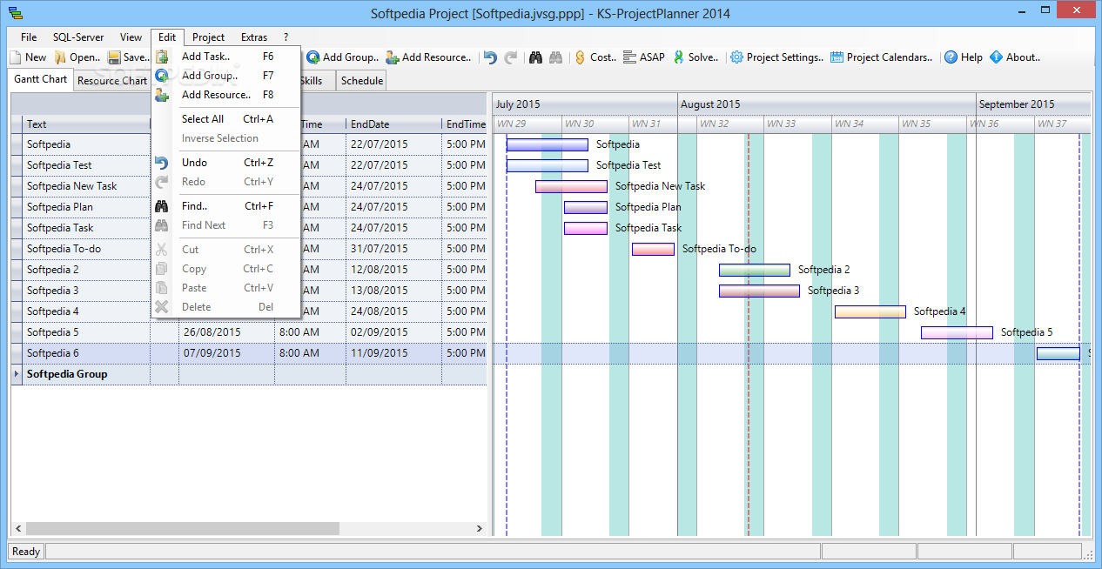Screen dimensions: 1102x569
Task: Expand the Softpedia Group row
Action: 17,374
